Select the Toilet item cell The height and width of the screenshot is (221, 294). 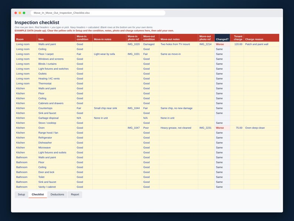(56, 177)
